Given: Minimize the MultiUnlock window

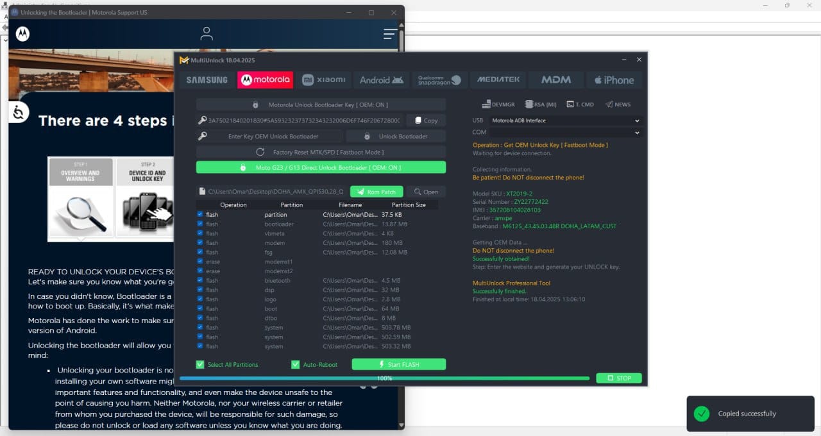Looking at the screenshot, I should [x=624, y=60].
